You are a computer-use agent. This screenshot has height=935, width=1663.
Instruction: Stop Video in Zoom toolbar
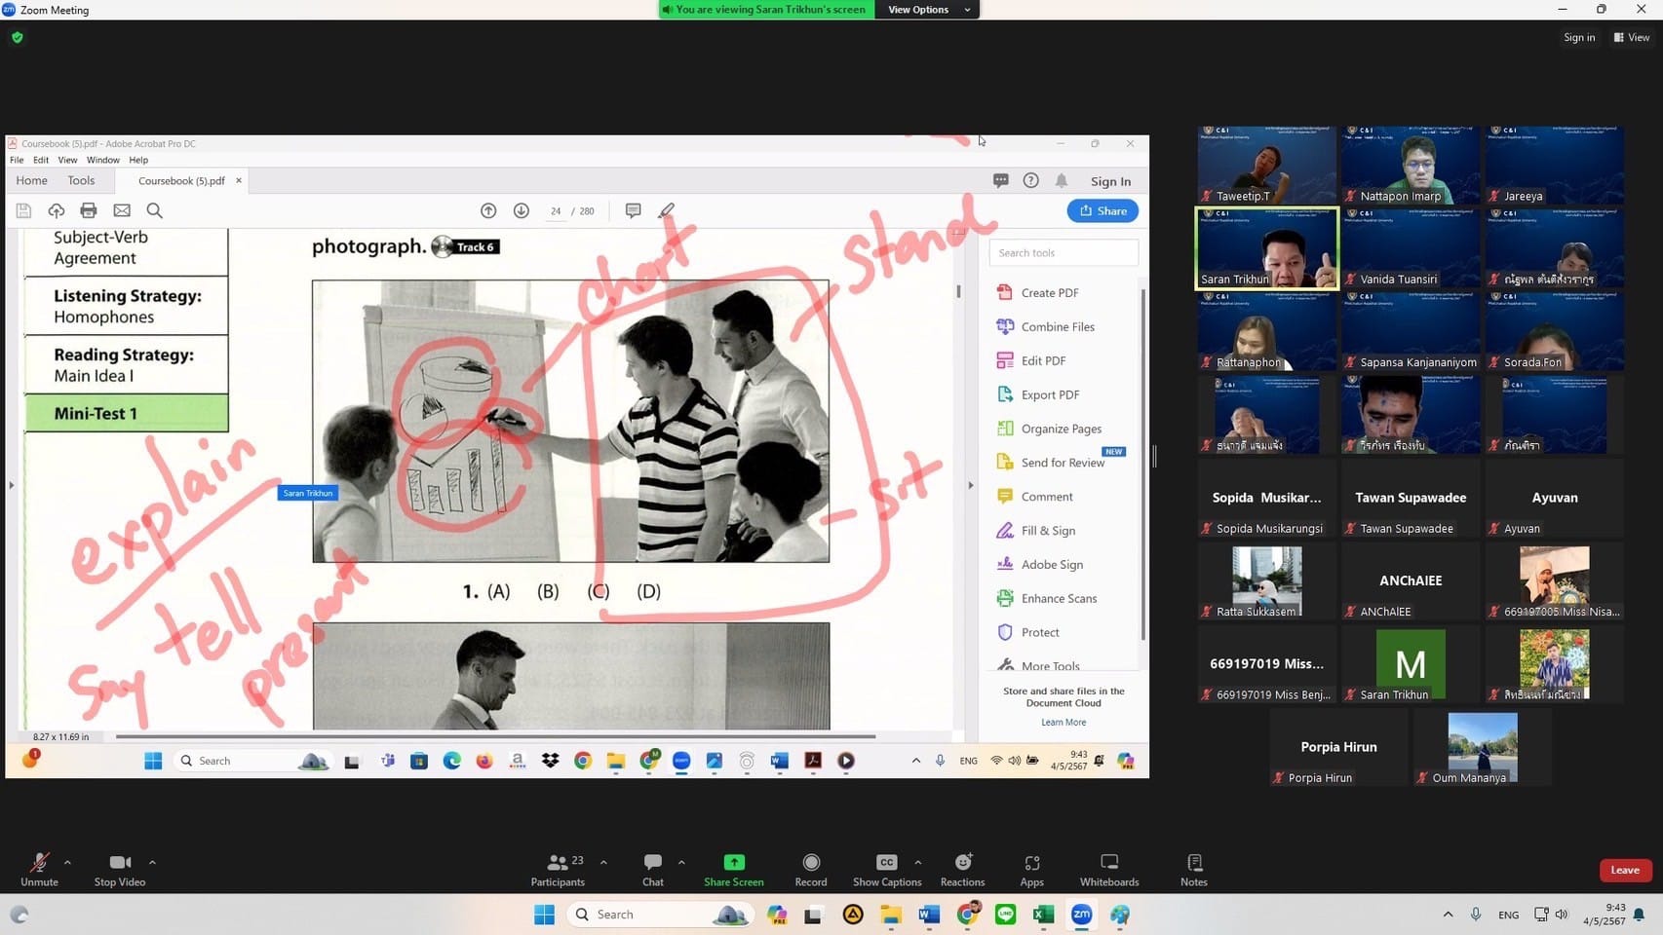pos(120,869)
